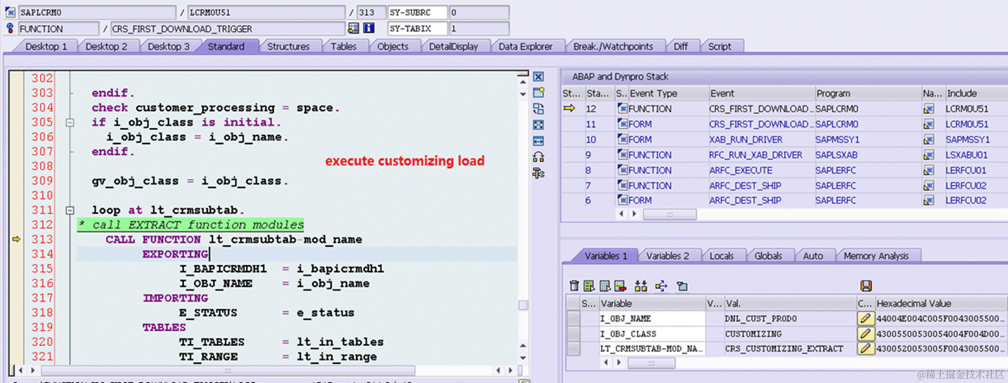
Task: Click the headphone-shaped tool icon beside the editor
Action: tap(538, 157)
